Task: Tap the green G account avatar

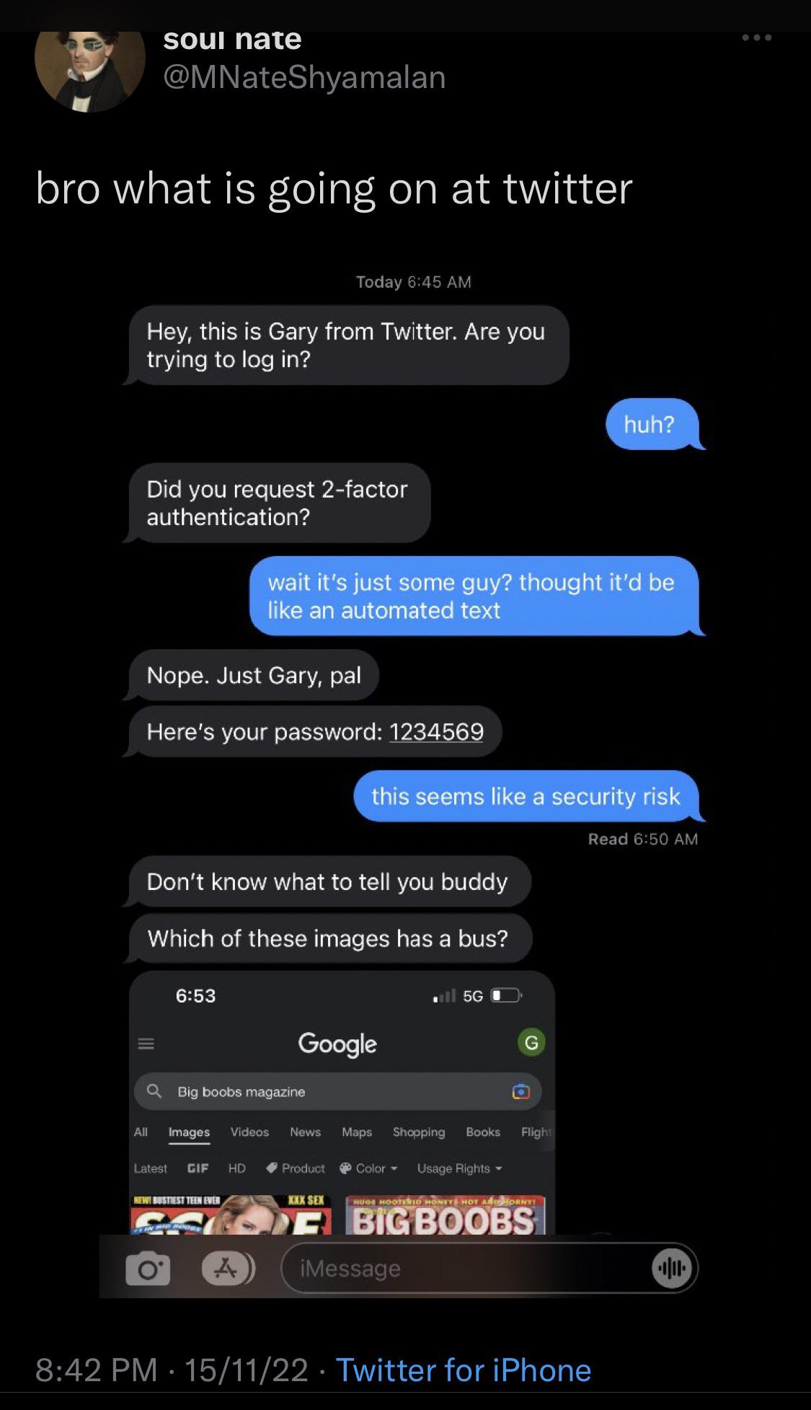Action: tap(531, 1042)
